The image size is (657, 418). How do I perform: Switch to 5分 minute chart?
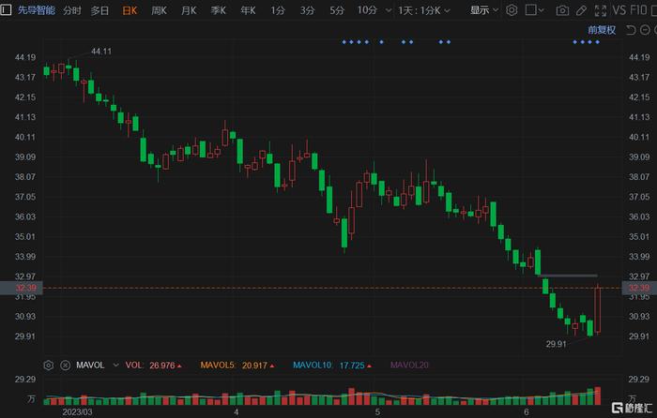pos(336,10)
